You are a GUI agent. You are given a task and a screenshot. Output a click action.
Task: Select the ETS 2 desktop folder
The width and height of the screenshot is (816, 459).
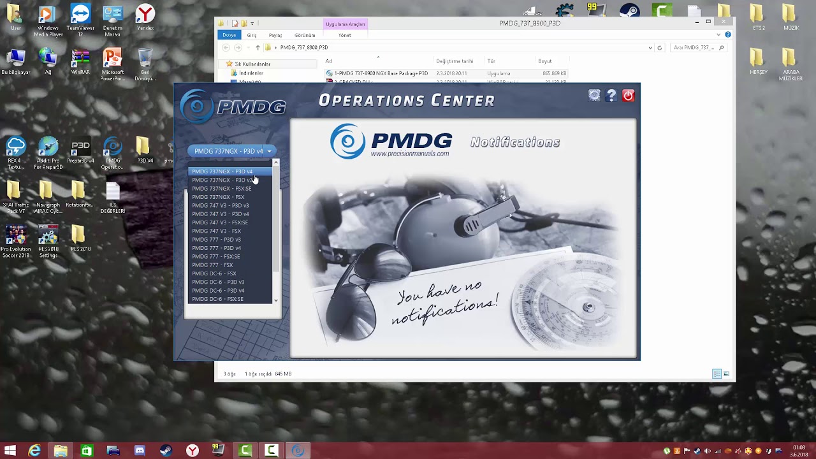[758, 18]
